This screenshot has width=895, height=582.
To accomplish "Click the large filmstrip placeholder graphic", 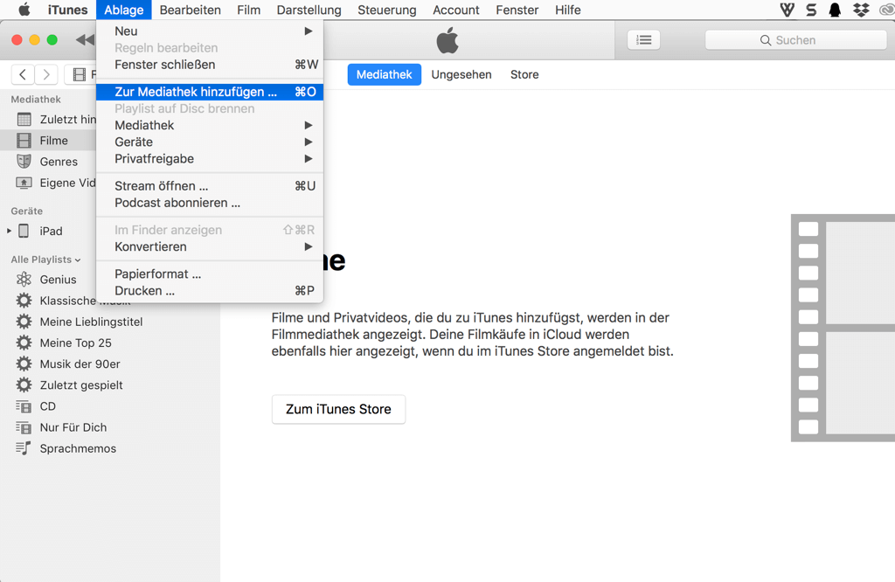I will 843,328.
